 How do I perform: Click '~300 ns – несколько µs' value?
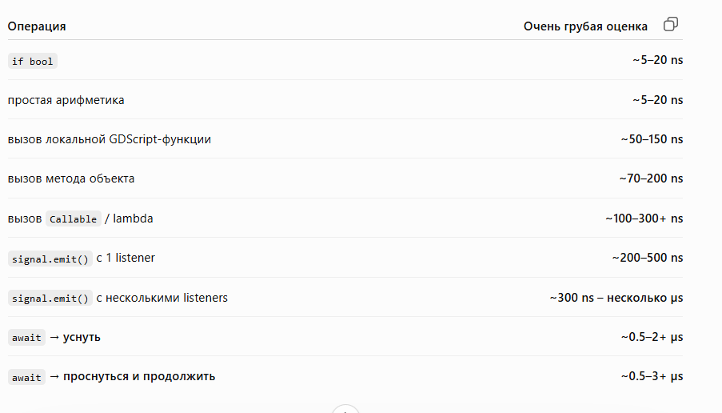coord(616,298)
